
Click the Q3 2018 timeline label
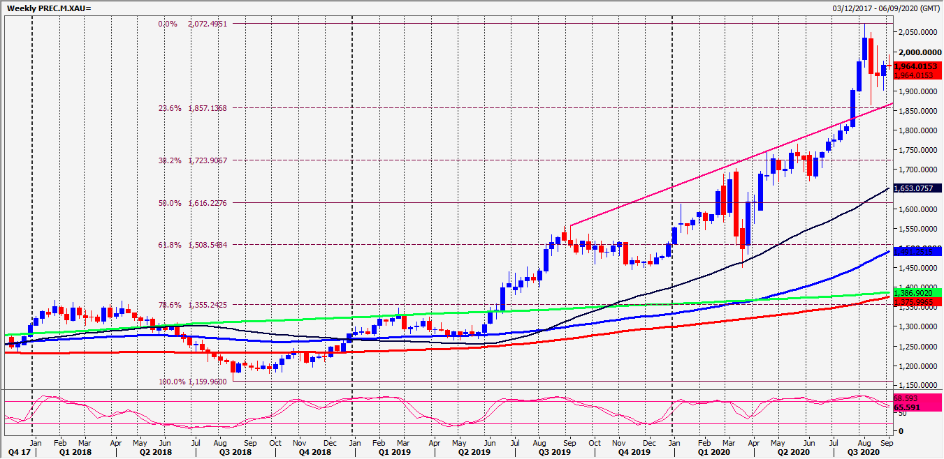click(235, 453)
